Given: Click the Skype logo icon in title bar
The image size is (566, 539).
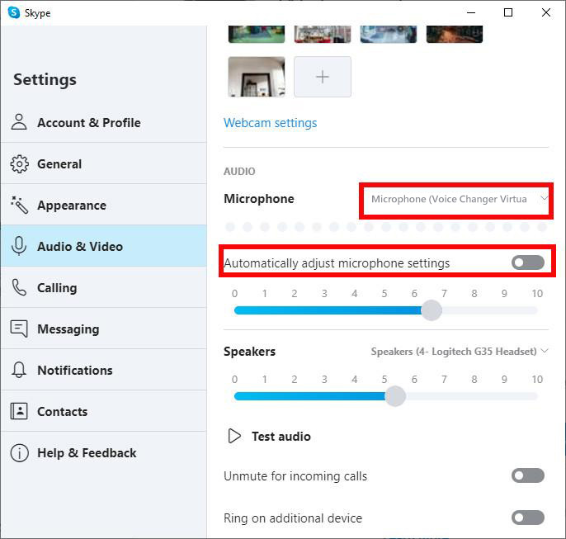Looking at the screenshot, I should point(14,12).
